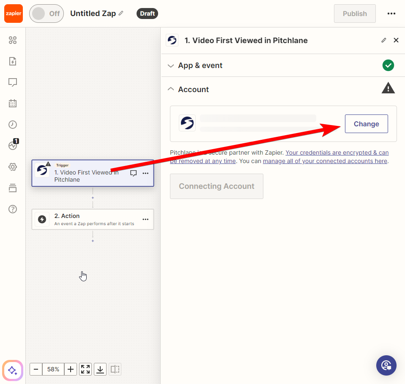The image size is (405, 384).
Task: Open the calendar schedule icon in sidebar
Action: (13, 103)
